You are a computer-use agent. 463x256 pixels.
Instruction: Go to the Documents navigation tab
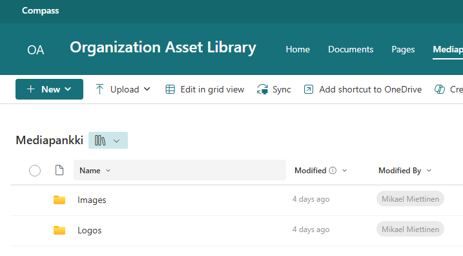click(351, 49)
